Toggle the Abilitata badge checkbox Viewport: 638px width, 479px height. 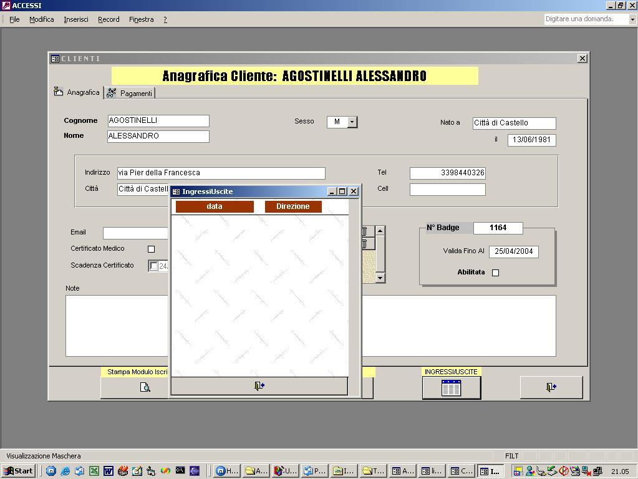click(x=495, y=273)
